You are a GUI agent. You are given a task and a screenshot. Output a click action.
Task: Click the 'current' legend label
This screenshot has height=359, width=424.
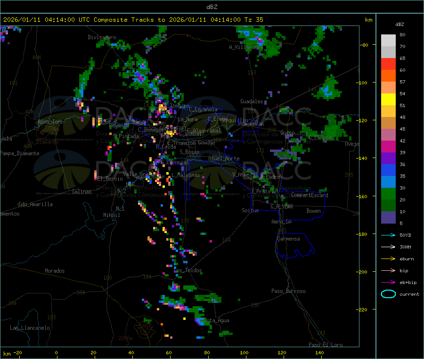(409, 294)
